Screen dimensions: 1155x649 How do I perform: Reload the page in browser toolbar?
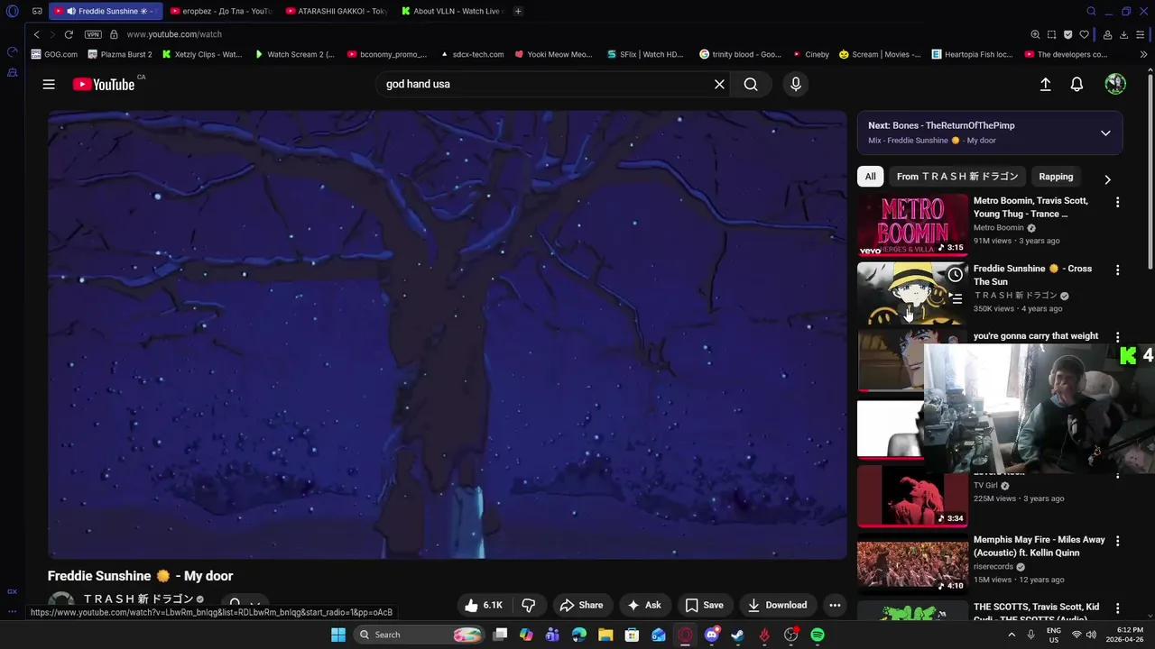[x=68, y=34]
